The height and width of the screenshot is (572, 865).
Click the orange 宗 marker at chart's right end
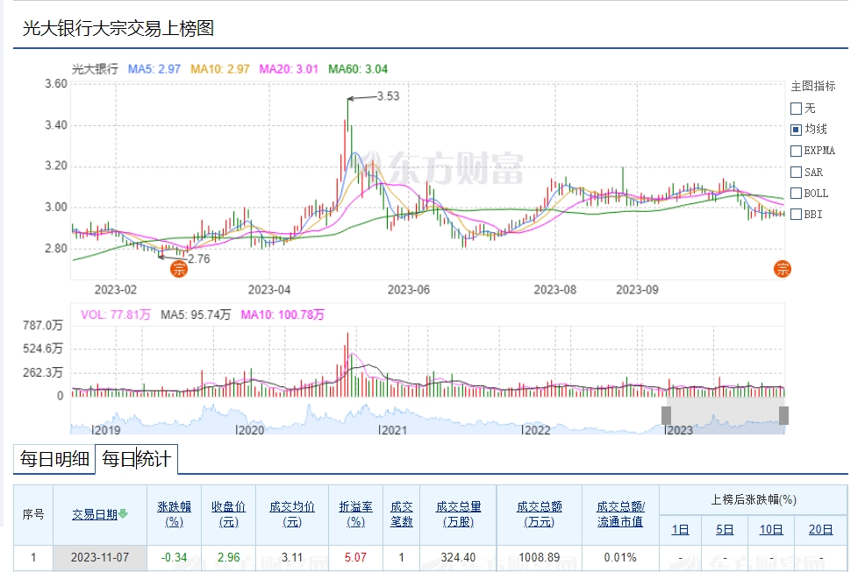(x=782, y=269)
